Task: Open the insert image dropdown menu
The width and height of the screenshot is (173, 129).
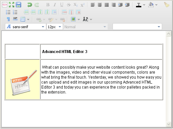Action: (x=79, y=20)
